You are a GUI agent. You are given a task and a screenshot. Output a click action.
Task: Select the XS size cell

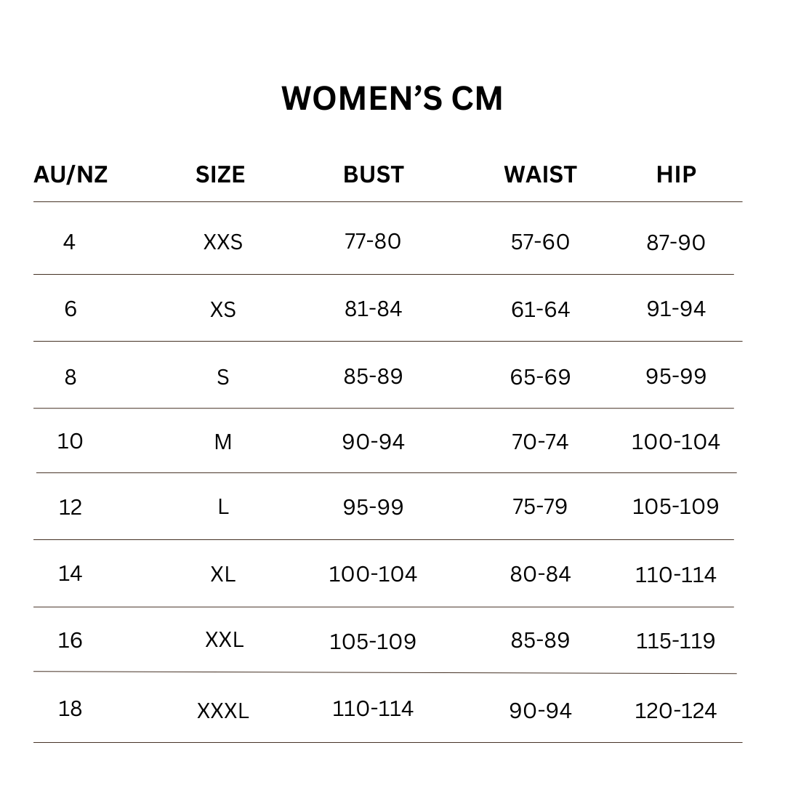[223, 310]
